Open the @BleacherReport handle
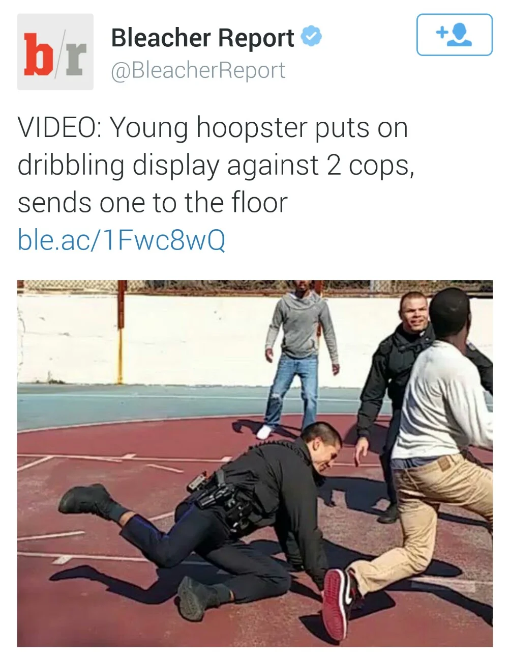Viewport: 510px width, 652px height. pos(198,70)
